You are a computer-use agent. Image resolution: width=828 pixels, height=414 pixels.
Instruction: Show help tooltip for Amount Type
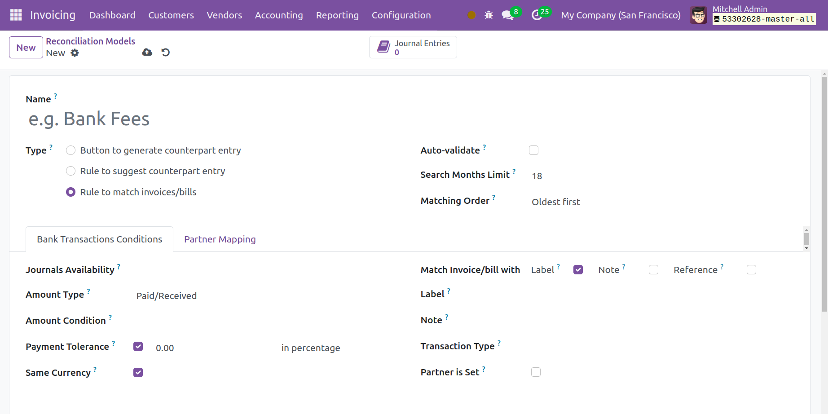[88, 291]
